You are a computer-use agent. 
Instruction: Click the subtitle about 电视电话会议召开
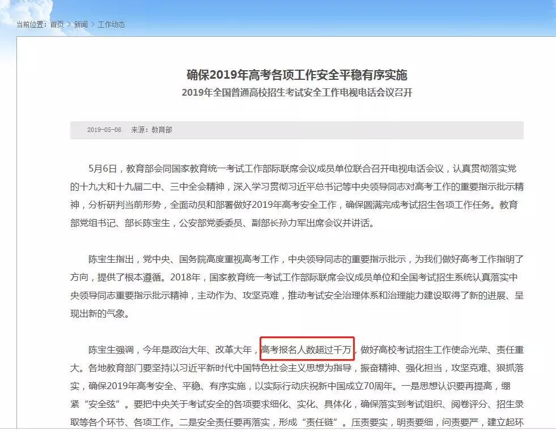click(x=297, y=92)
